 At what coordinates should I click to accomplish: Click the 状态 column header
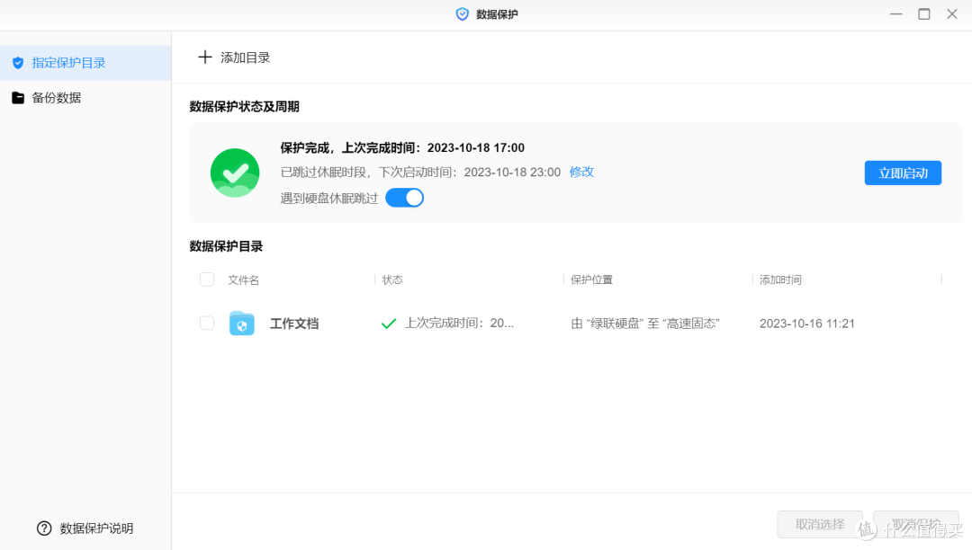tap(392, 279)
